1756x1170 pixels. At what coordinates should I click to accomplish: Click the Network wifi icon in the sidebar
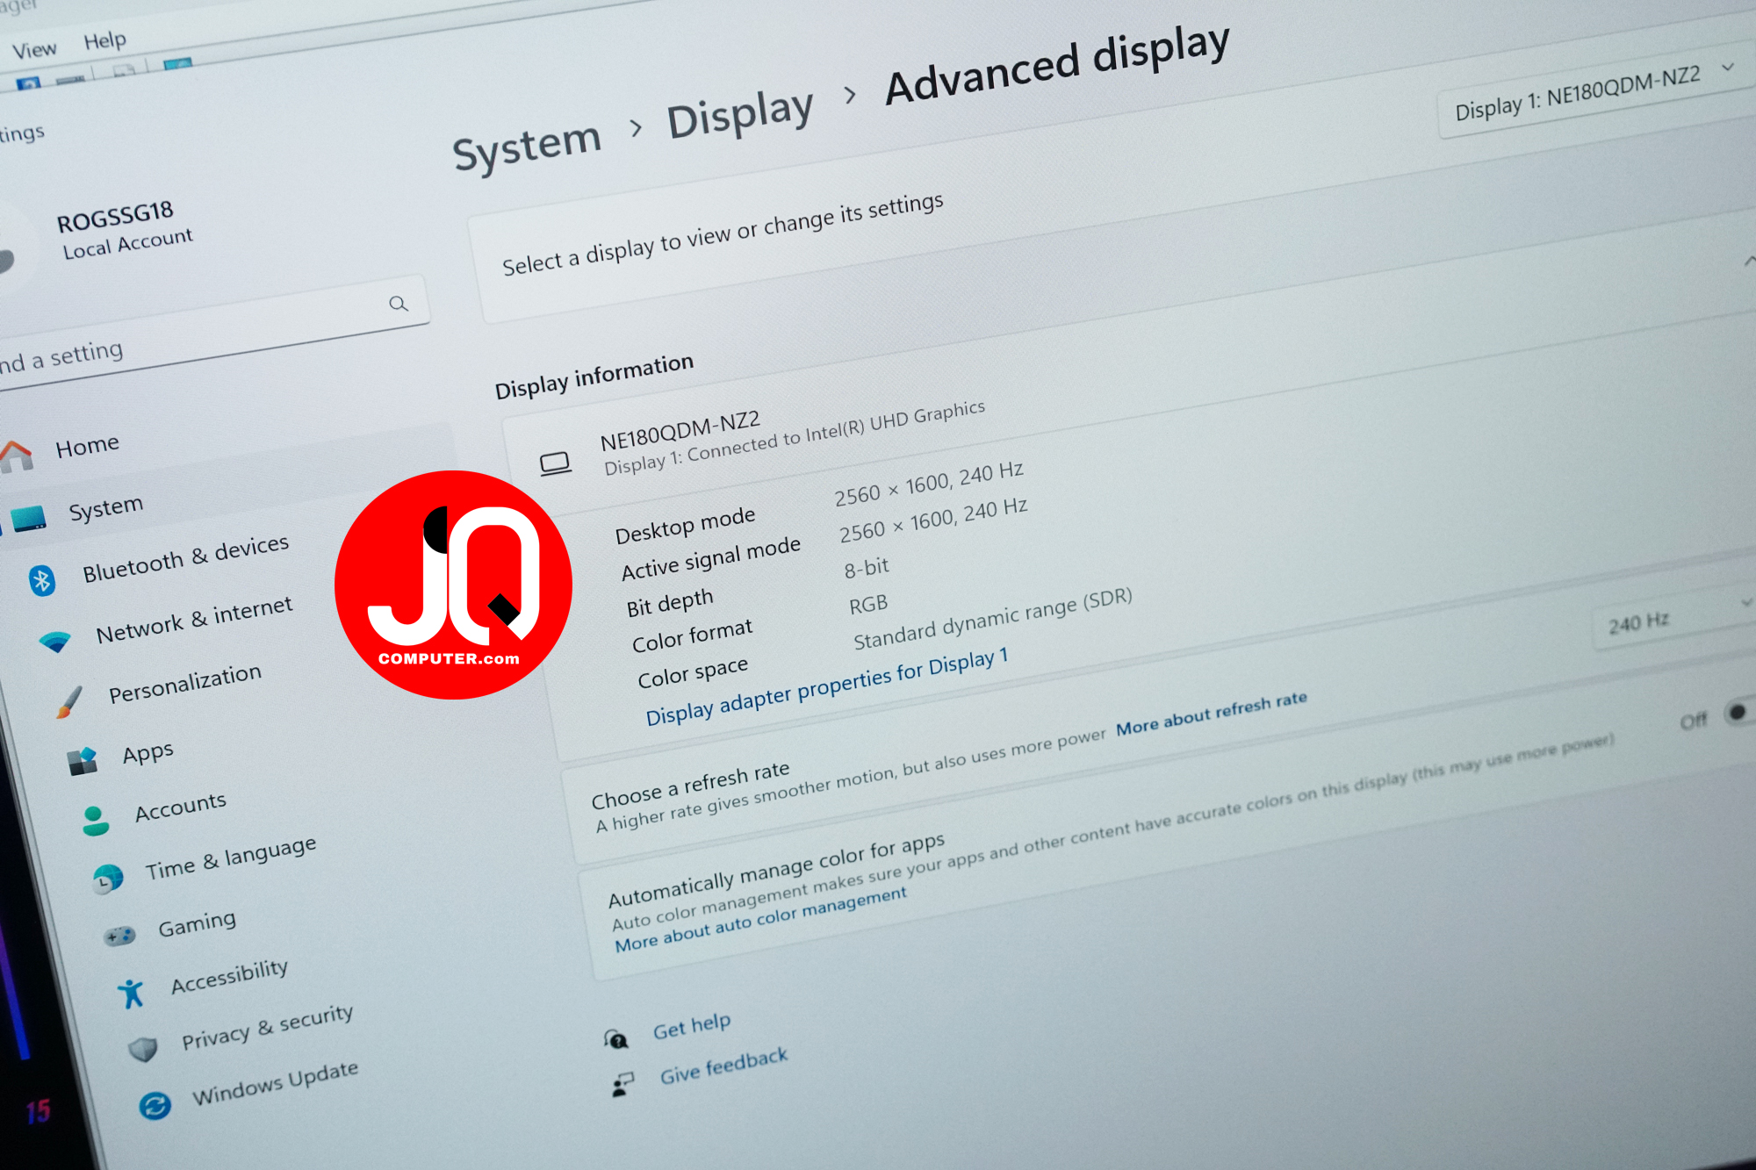55,642
